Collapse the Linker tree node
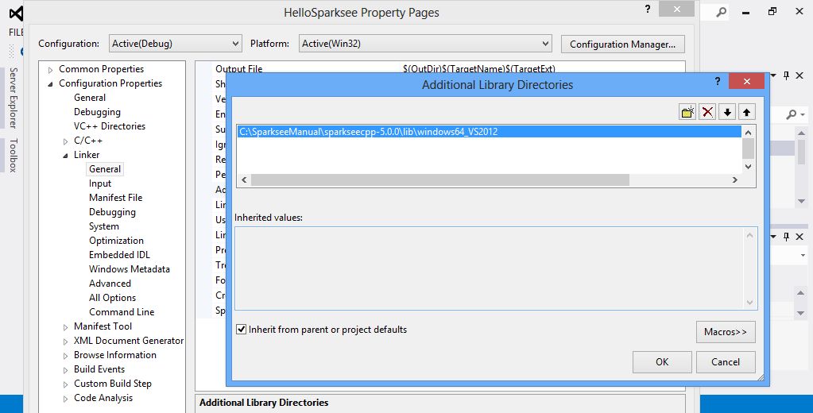Viewport: 813px width, 413px height. pyautogui.click(x=65, y=155)
